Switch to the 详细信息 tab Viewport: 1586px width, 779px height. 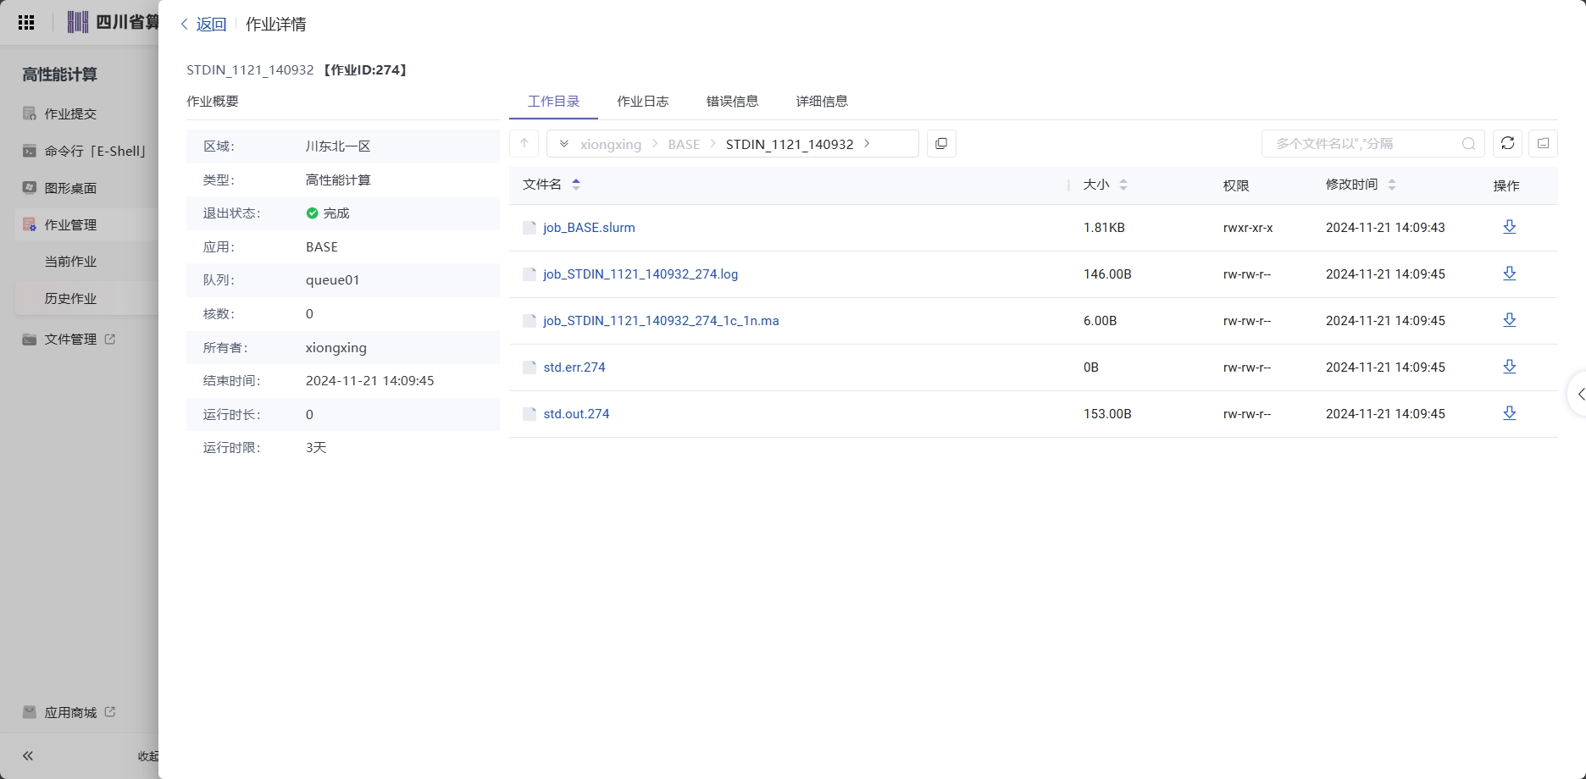(822, 102)
